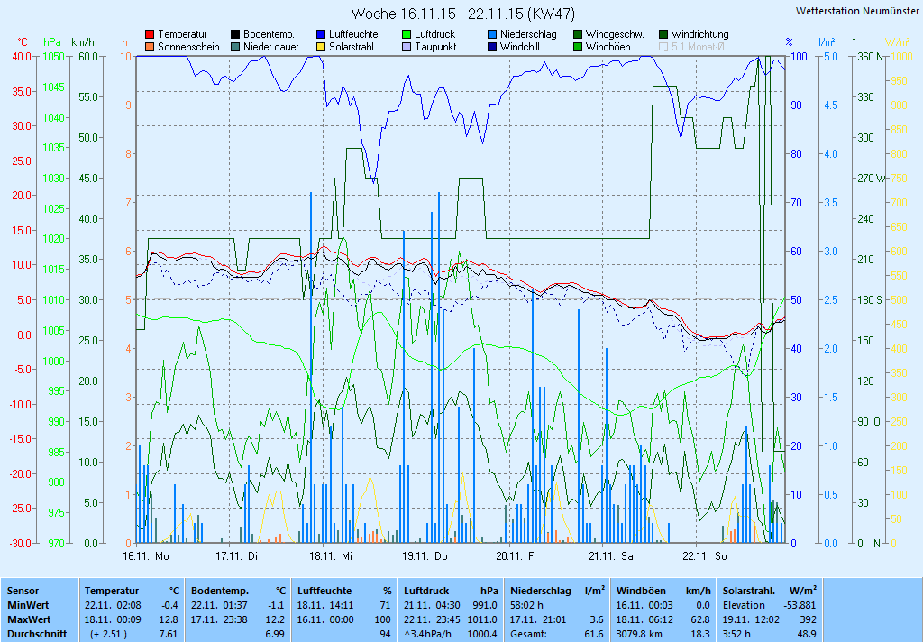Click the Windrichtung label in the legend
The image size is (923, 642).
pyautogui.click(x=699, y=35)
